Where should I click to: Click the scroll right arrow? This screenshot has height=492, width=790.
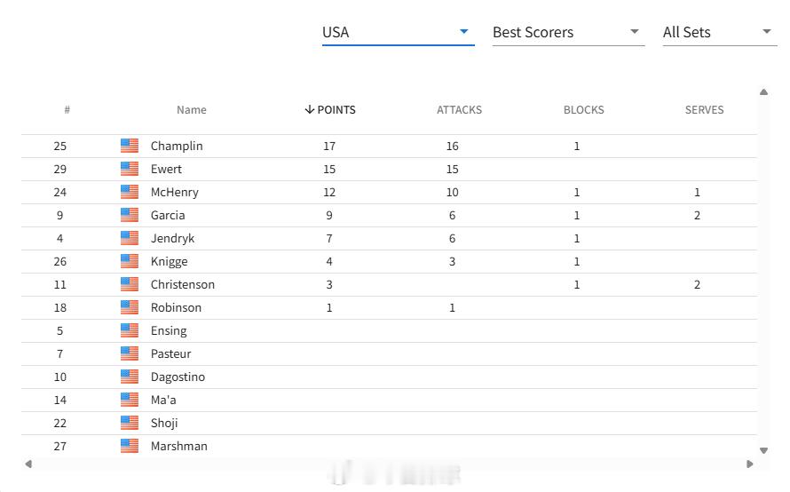point(750,464)
